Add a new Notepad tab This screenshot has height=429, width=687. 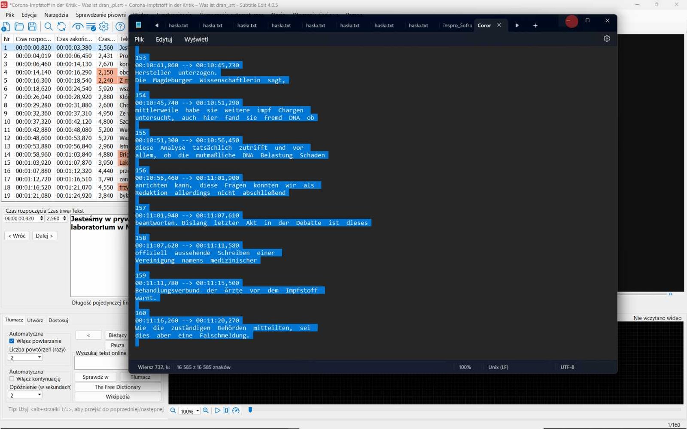click(535, 25)
